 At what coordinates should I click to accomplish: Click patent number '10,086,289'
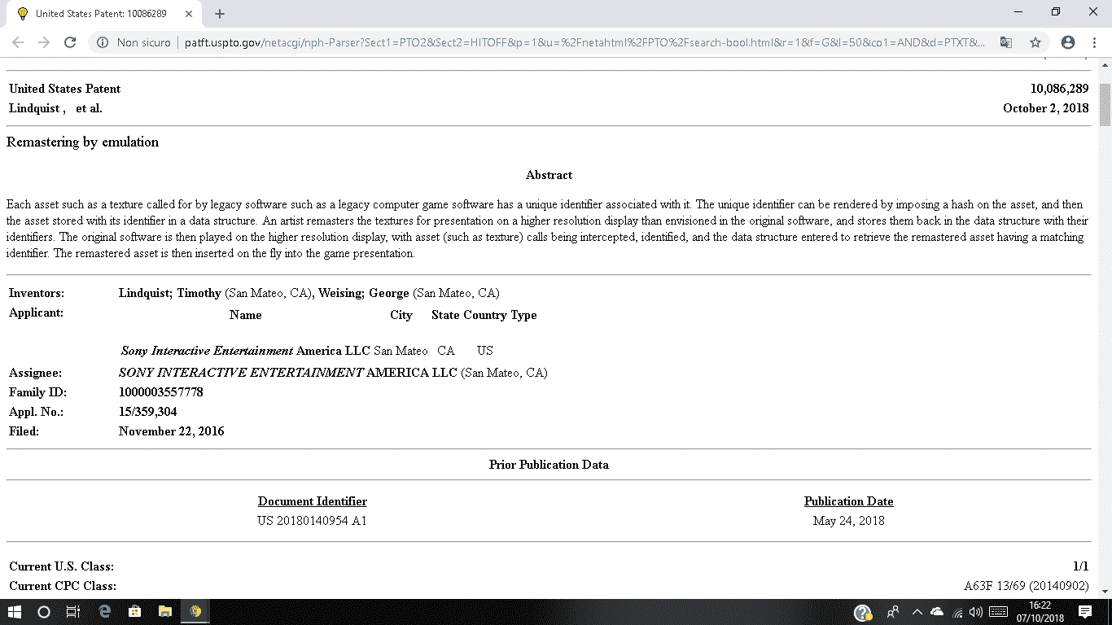point(1059,89)
